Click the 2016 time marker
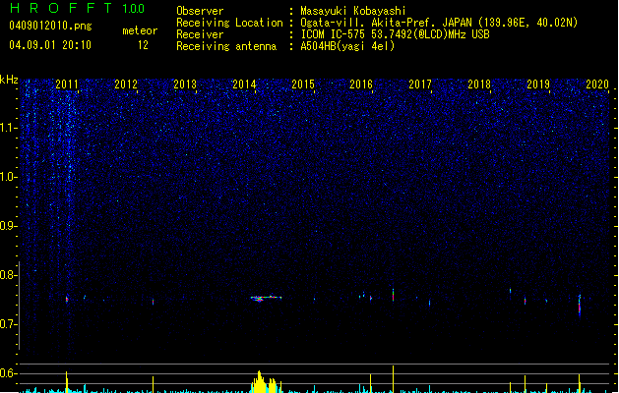Viewport: 619px width, 393px height. tap(361, 84)
